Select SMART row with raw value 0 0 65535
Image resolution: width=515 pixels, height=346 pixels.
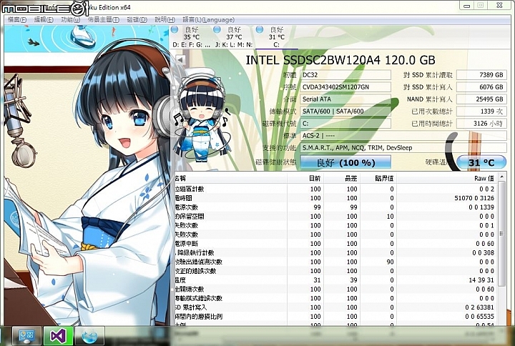pos(335,317)
